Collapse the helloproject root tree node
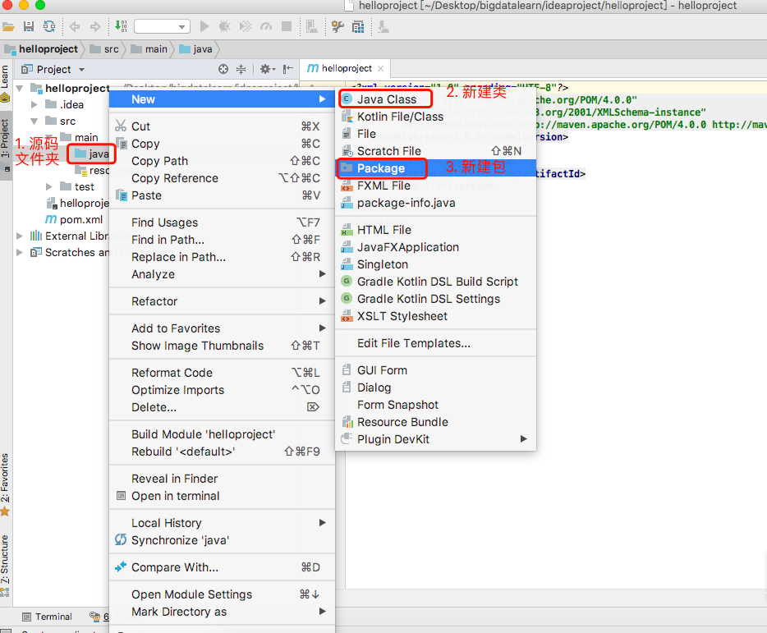This screenshot has height=633, width=767. coord(20,89)
